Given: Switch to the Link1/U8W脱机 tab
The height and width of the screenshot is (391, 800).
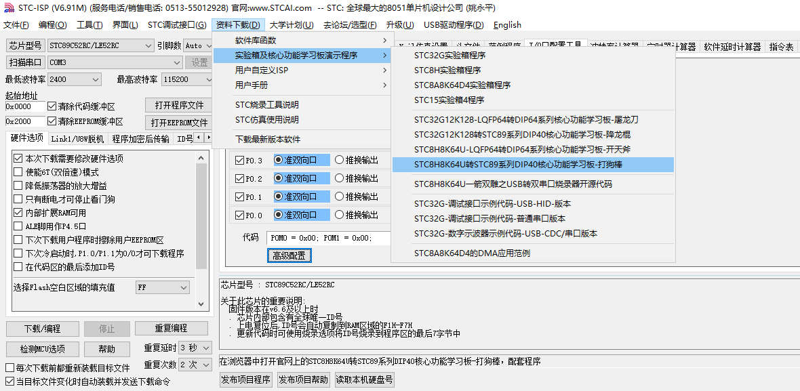Looking at the screenshot, I should tap(77, 139).
